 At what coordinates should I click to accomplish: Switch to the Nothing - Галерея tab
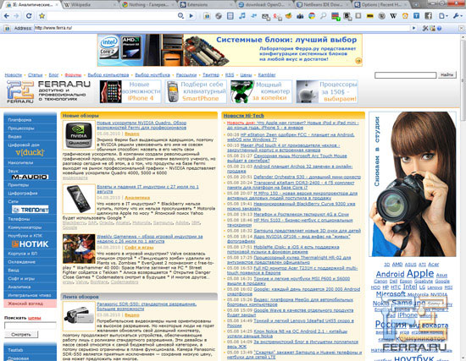(x=148, y=4)
